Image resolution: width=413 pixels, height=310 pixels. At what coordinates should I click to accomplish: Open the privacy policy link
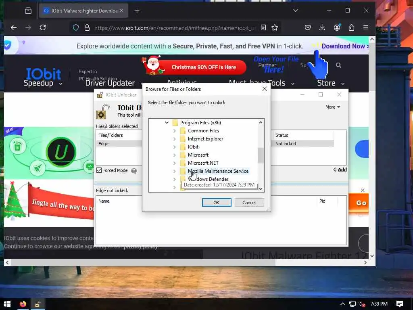(x=141, y=247)
